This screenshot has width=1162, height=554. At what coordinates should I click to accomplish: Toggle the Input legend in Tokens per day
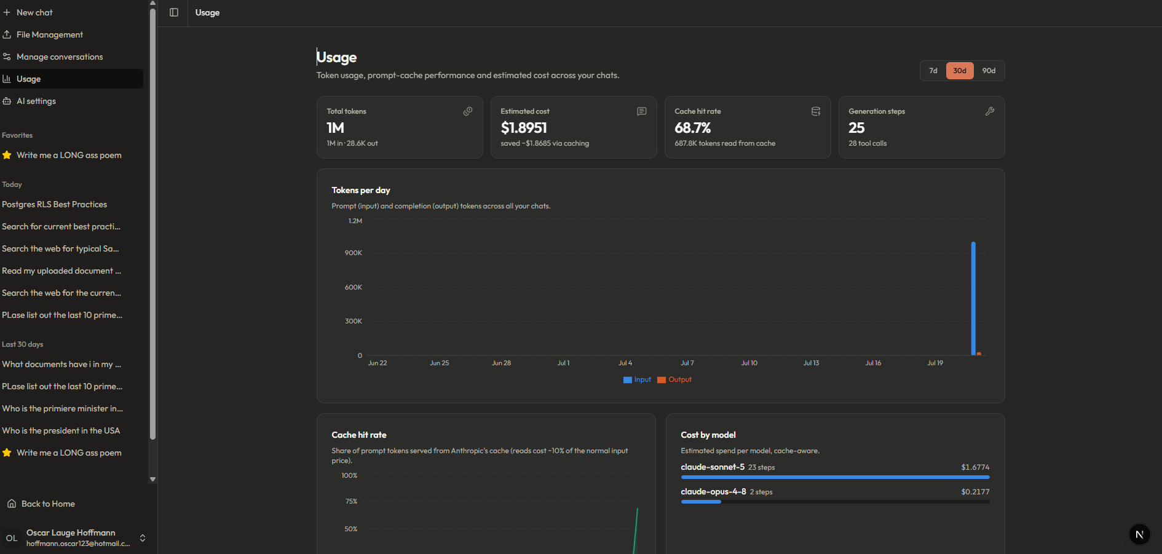click(x=637, y=380)
